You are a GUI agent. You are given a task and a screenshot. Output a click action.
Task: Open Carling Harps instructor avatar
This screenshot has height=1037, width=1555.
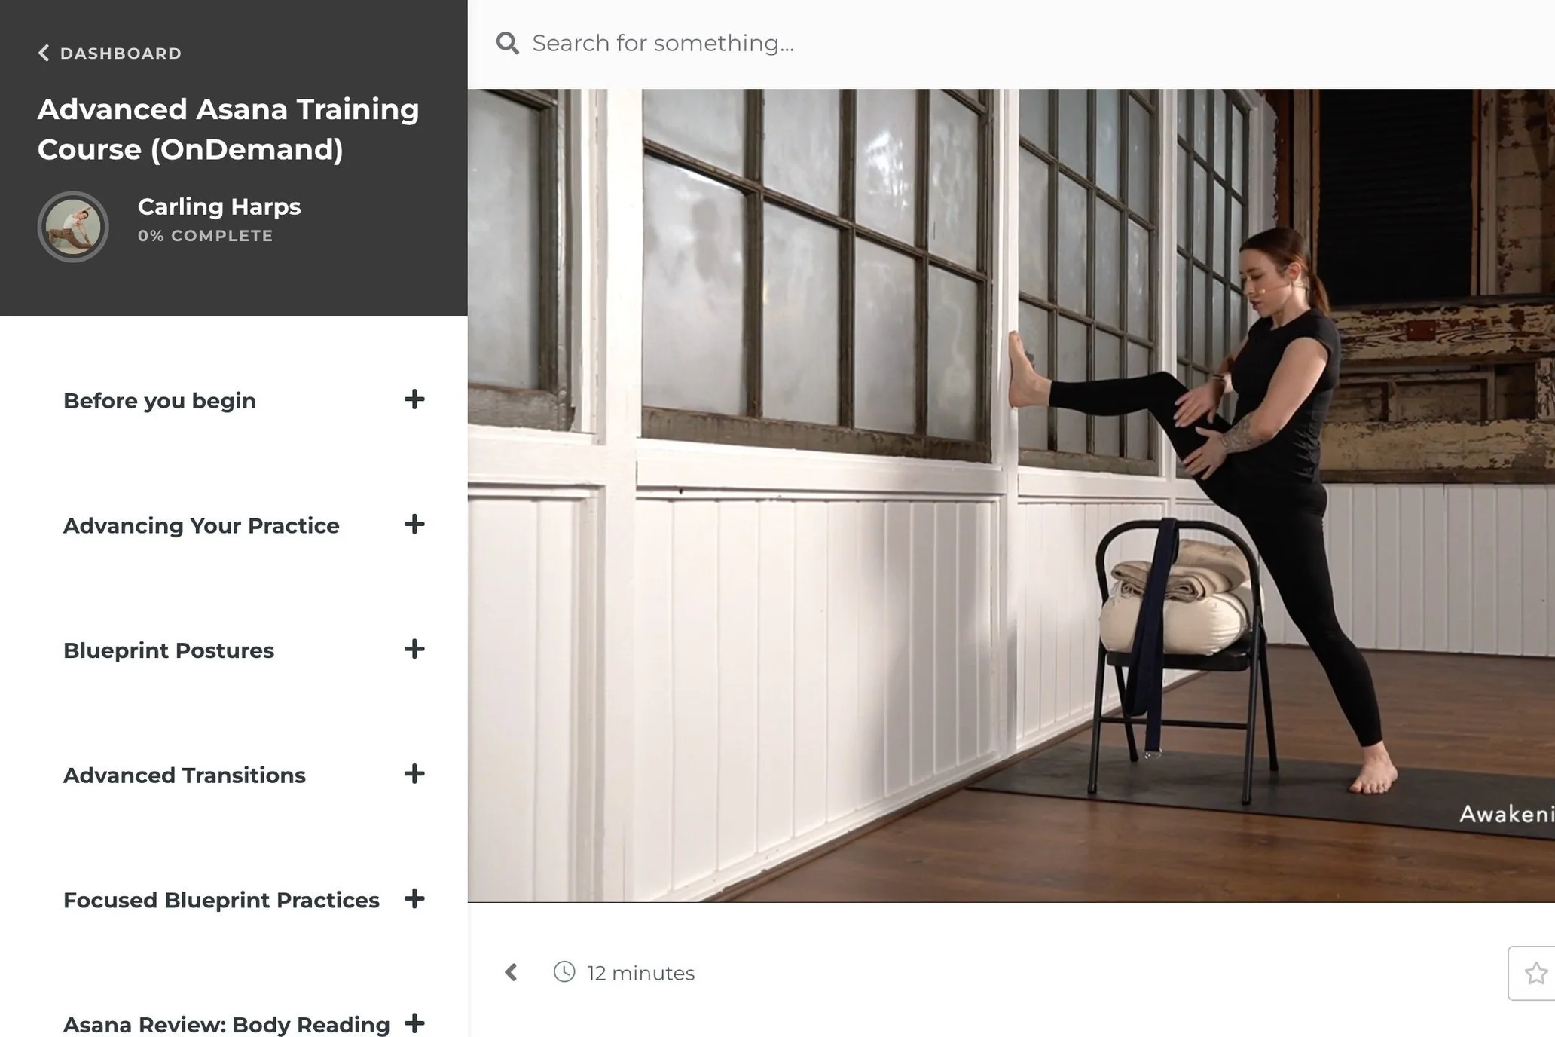73,226
